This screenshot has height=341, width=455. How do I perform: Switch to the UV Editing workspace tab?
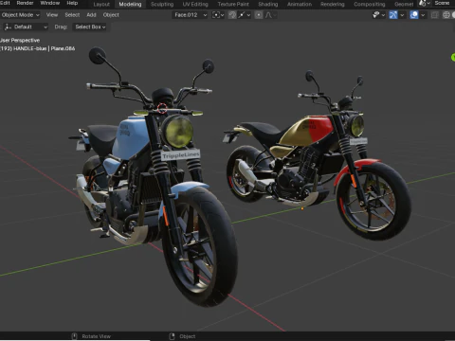195,4
